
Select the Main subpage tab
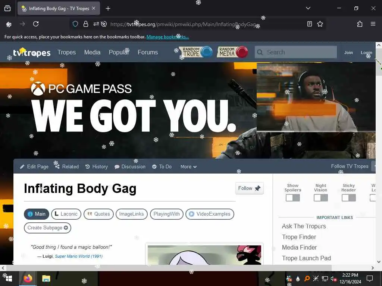37,214
